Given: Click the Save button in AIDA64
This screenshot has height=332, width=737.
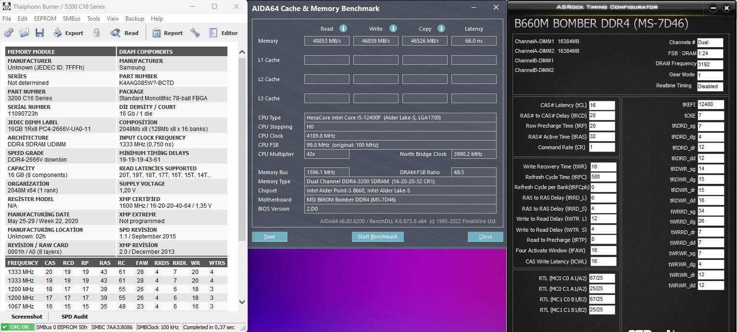Looking at the screenshot, I should click(270, 237).
